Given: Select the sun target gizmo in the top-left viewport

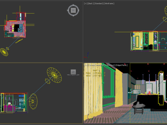Looking at the screenshot, I should (x=8, y=48).
